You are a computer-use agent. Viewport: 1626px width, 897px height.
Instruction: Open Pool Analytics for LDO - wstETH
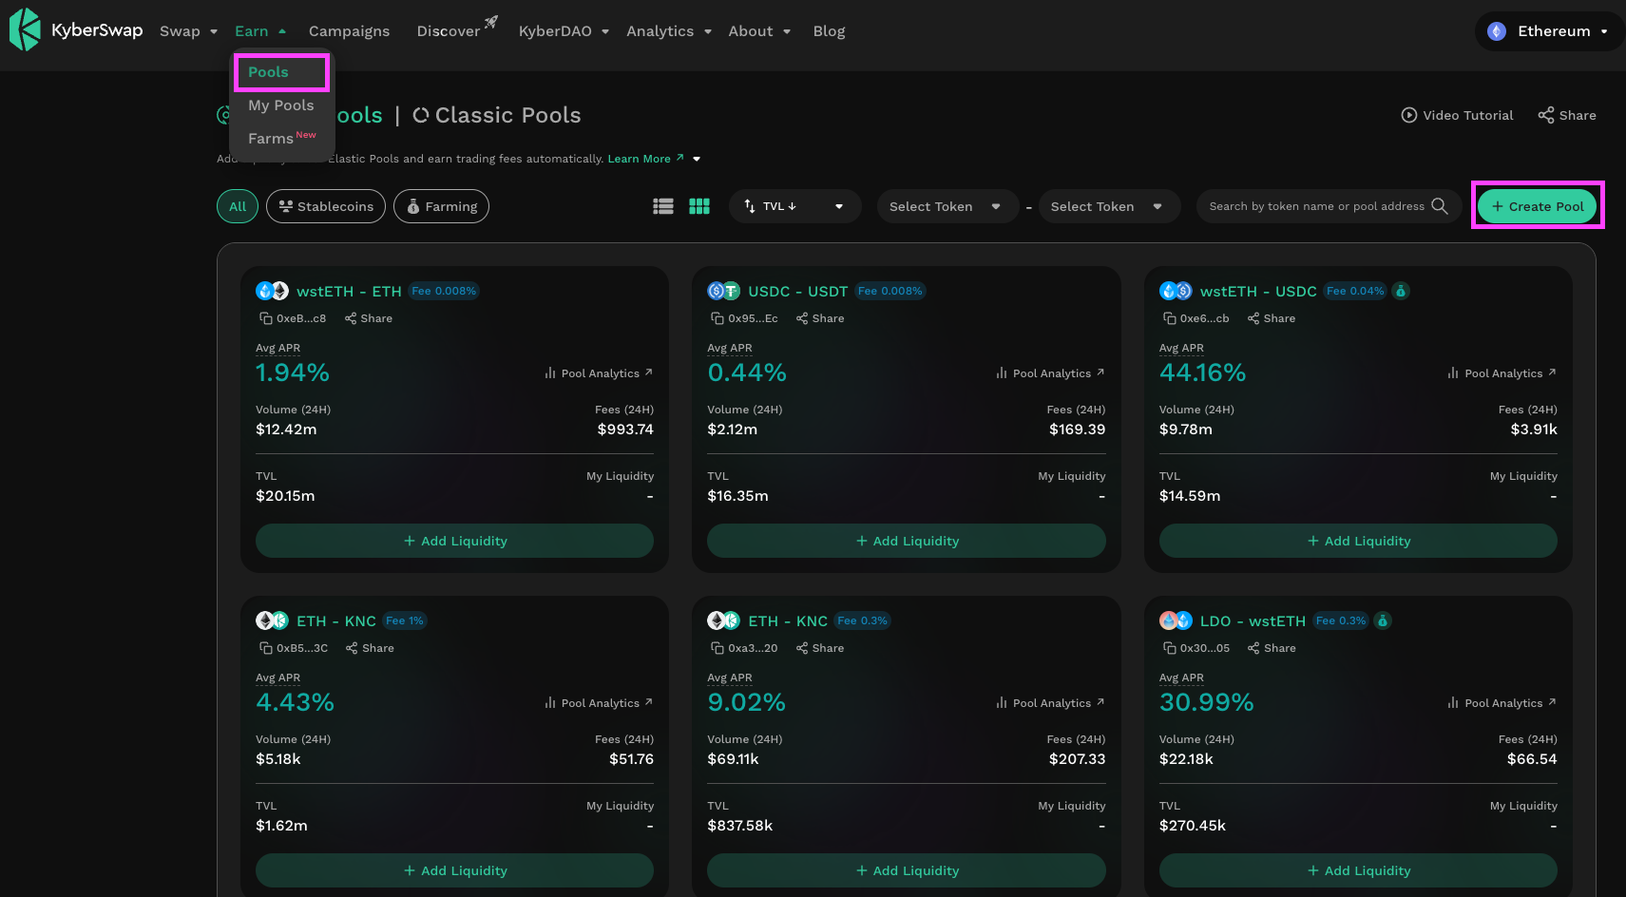[x=1502, y=703]
